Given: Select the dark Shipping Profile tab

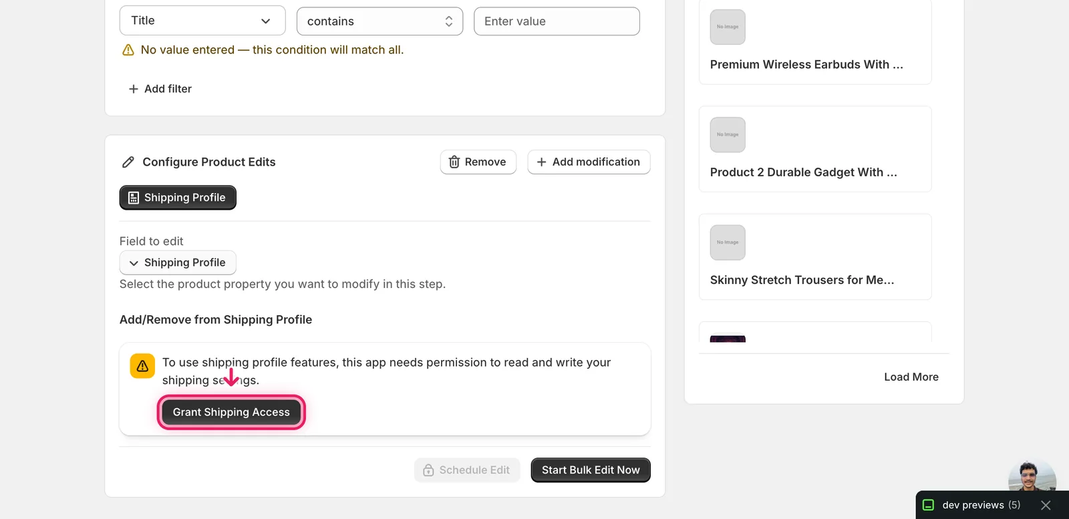Looking at the screenshot, I should 178,198.
